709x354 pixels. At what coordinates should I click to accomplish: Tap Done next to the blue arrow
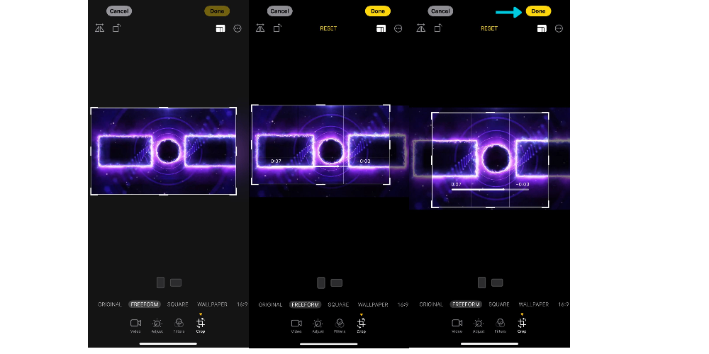[x=538, y=11]
